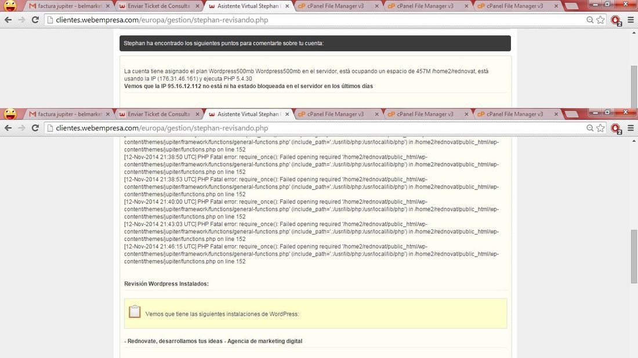Click error log entry timestamped 21:40:00 UTC

pyautogui.click(x=311, y=209)
